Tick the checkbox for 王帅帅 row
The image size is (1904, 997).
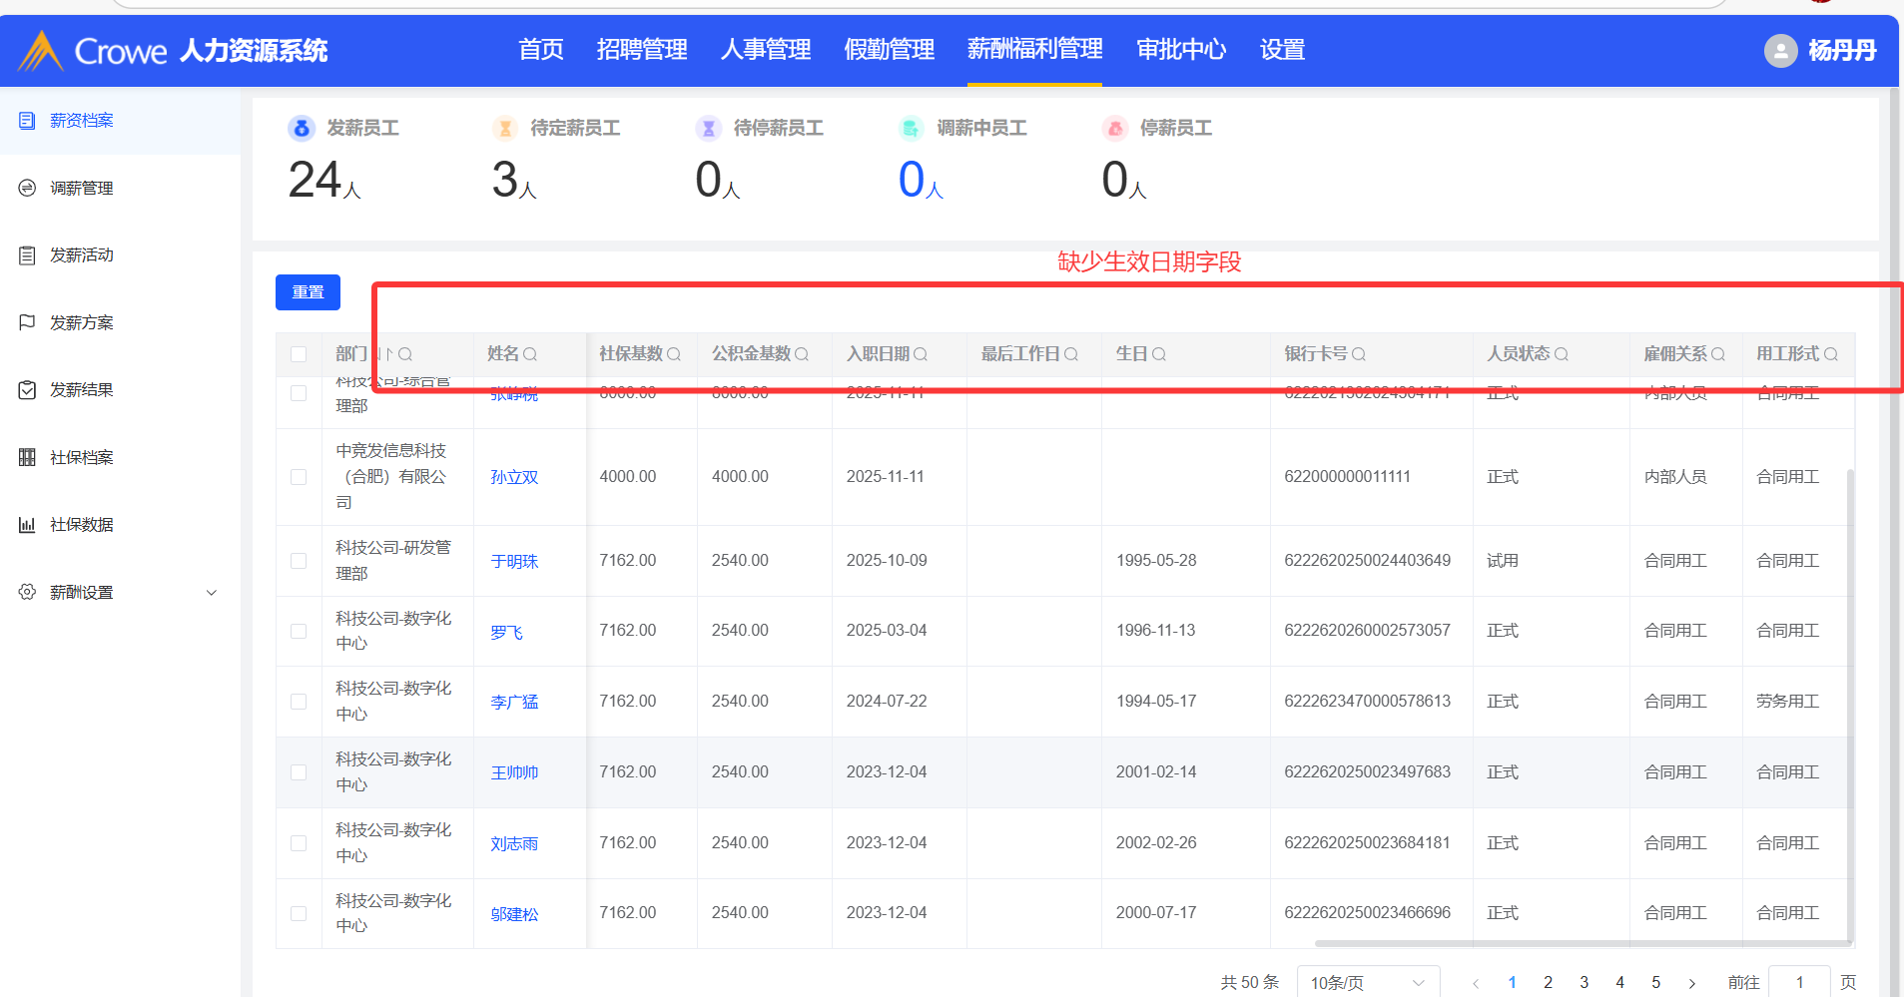click(x=299, y=772)
